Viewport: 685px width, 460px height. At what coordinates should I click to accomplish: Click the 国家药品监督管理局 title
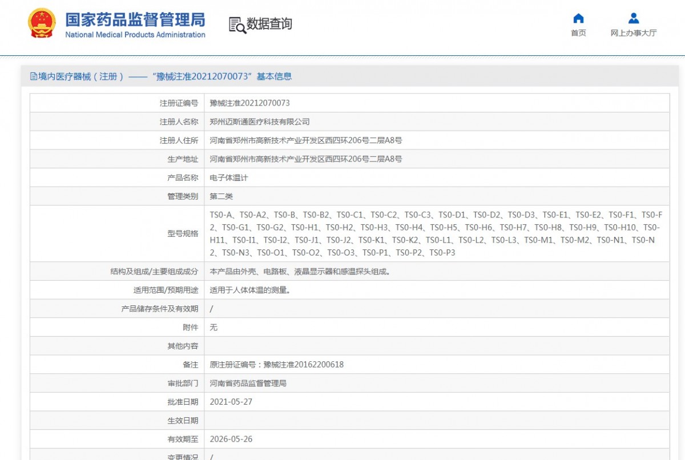pyautogui.click(x=135, y=19)
